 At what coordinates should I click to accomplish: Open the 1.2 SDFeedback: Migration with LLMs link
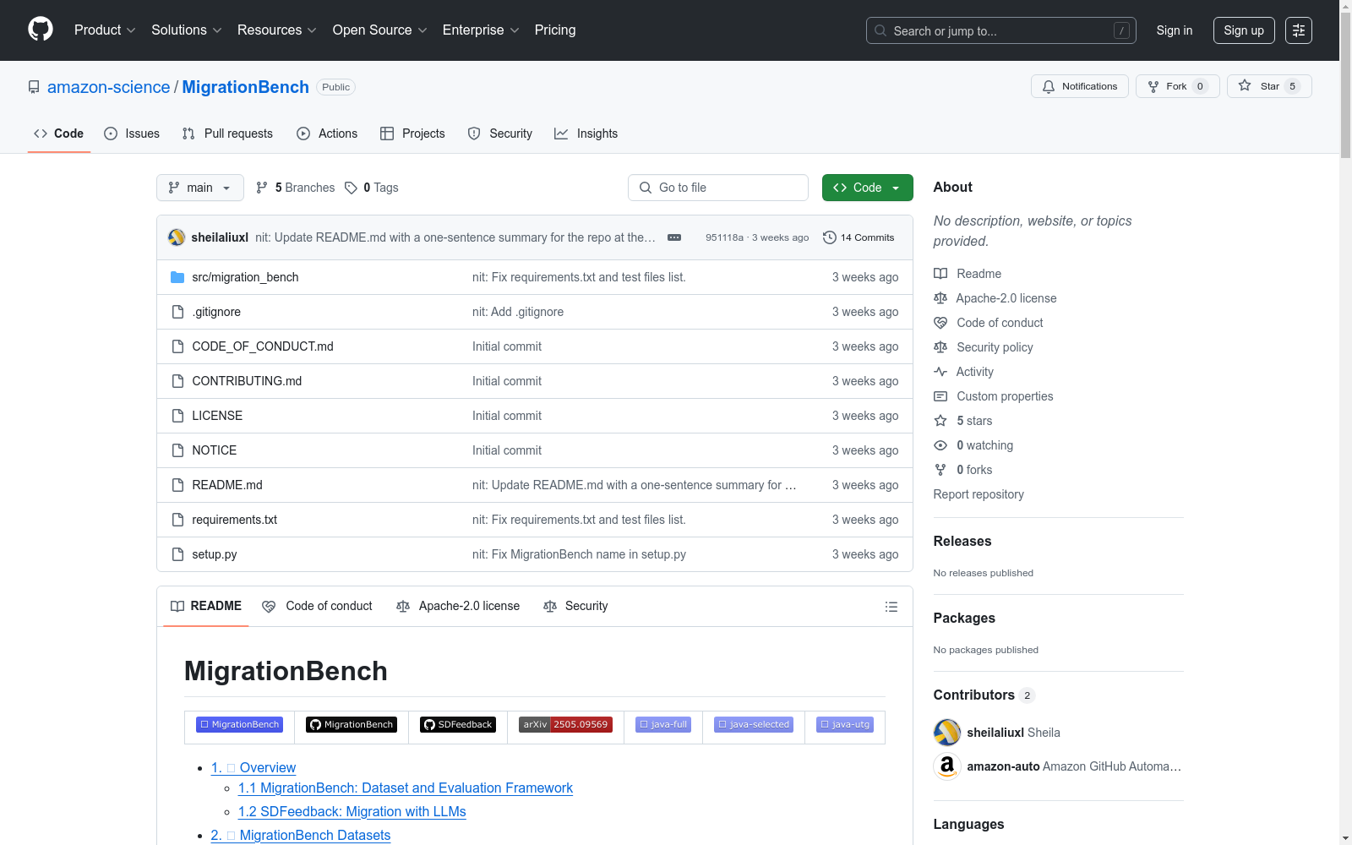click(x=352, y=811)
